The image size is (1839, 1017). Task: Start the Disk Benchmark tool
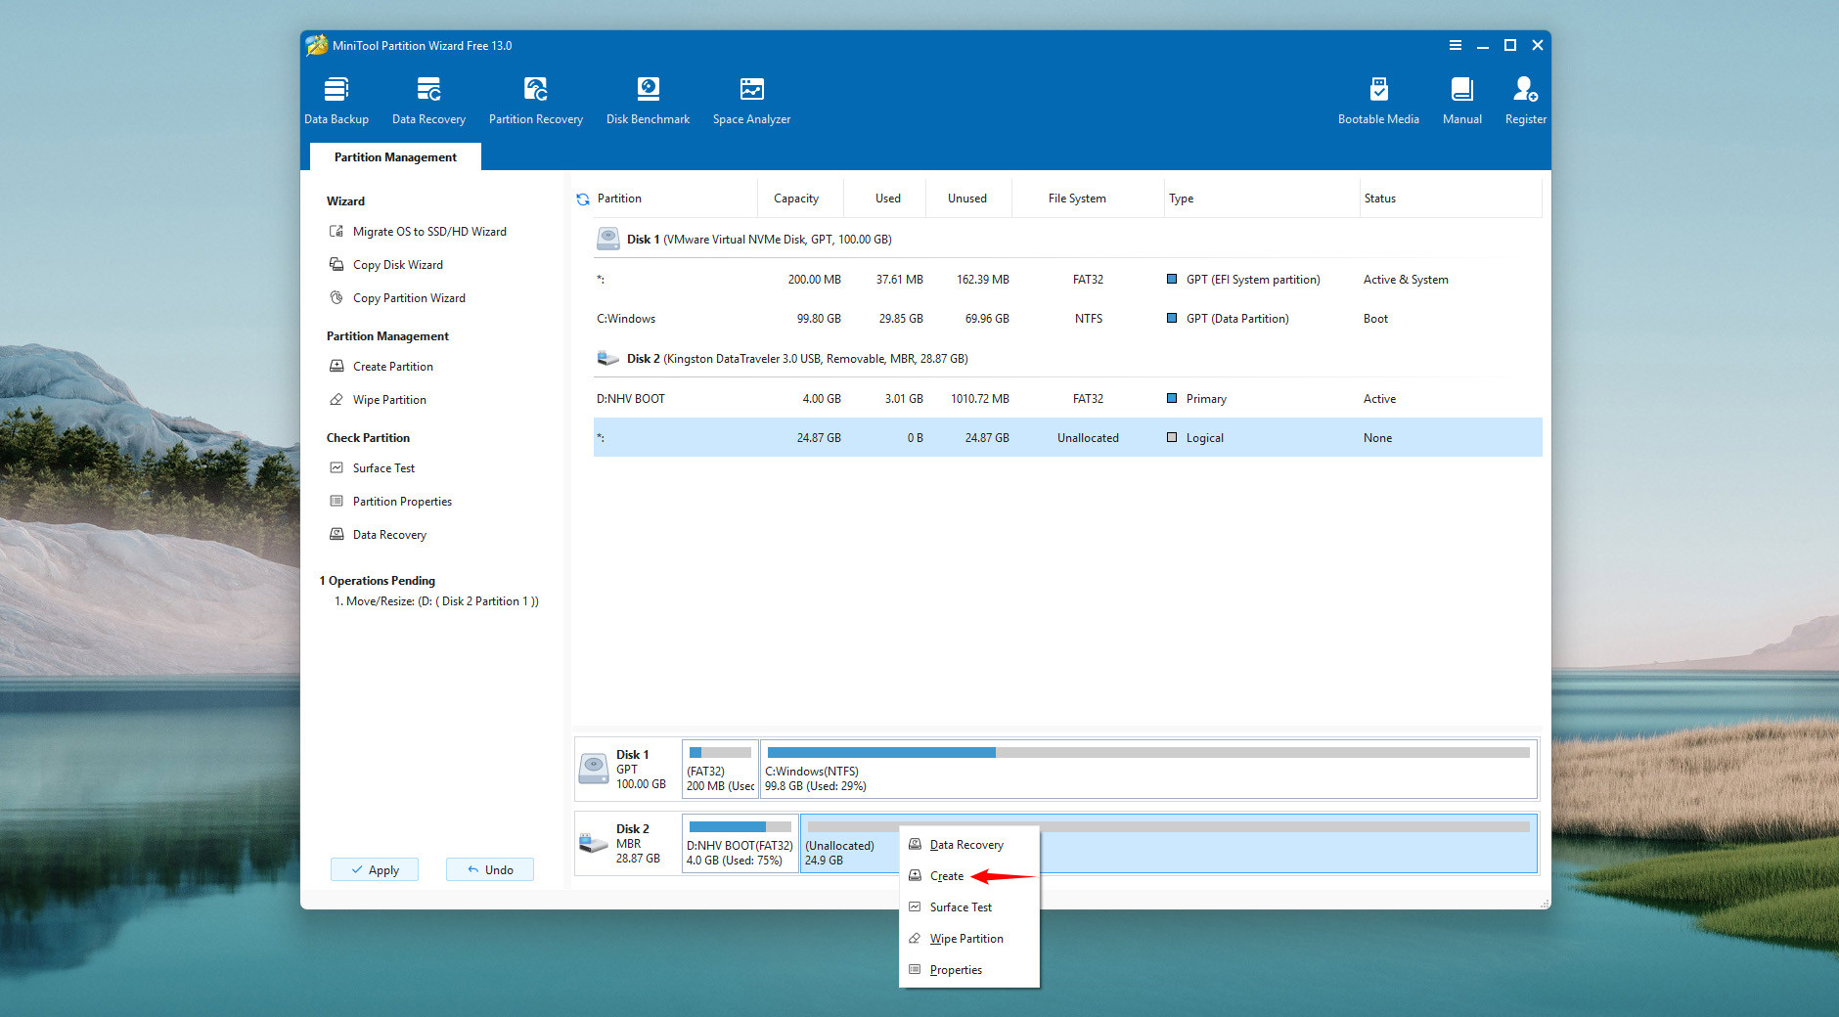648,101
